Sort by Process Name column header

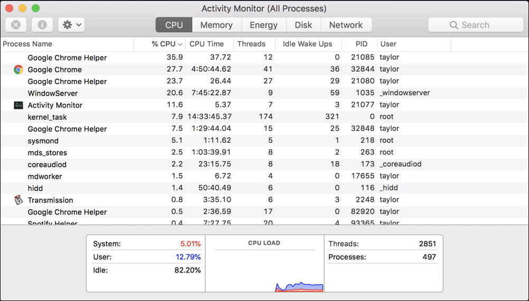(67, 44)
